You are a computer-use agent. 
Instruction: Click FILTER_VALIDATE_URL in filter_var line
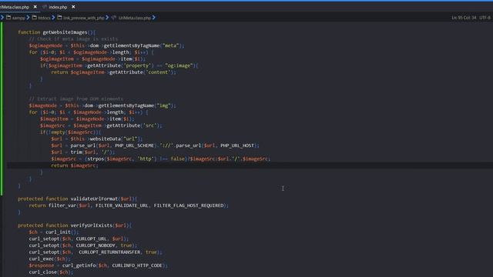[122, 205]
